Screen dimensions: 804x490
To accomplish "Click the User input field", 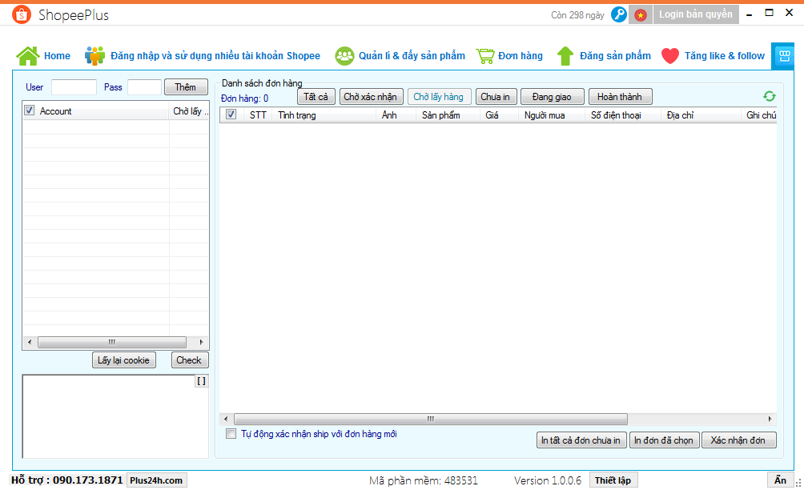I will (x=74, y=87).
